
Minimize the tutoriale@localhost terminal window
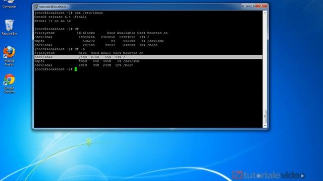point(245,6)
